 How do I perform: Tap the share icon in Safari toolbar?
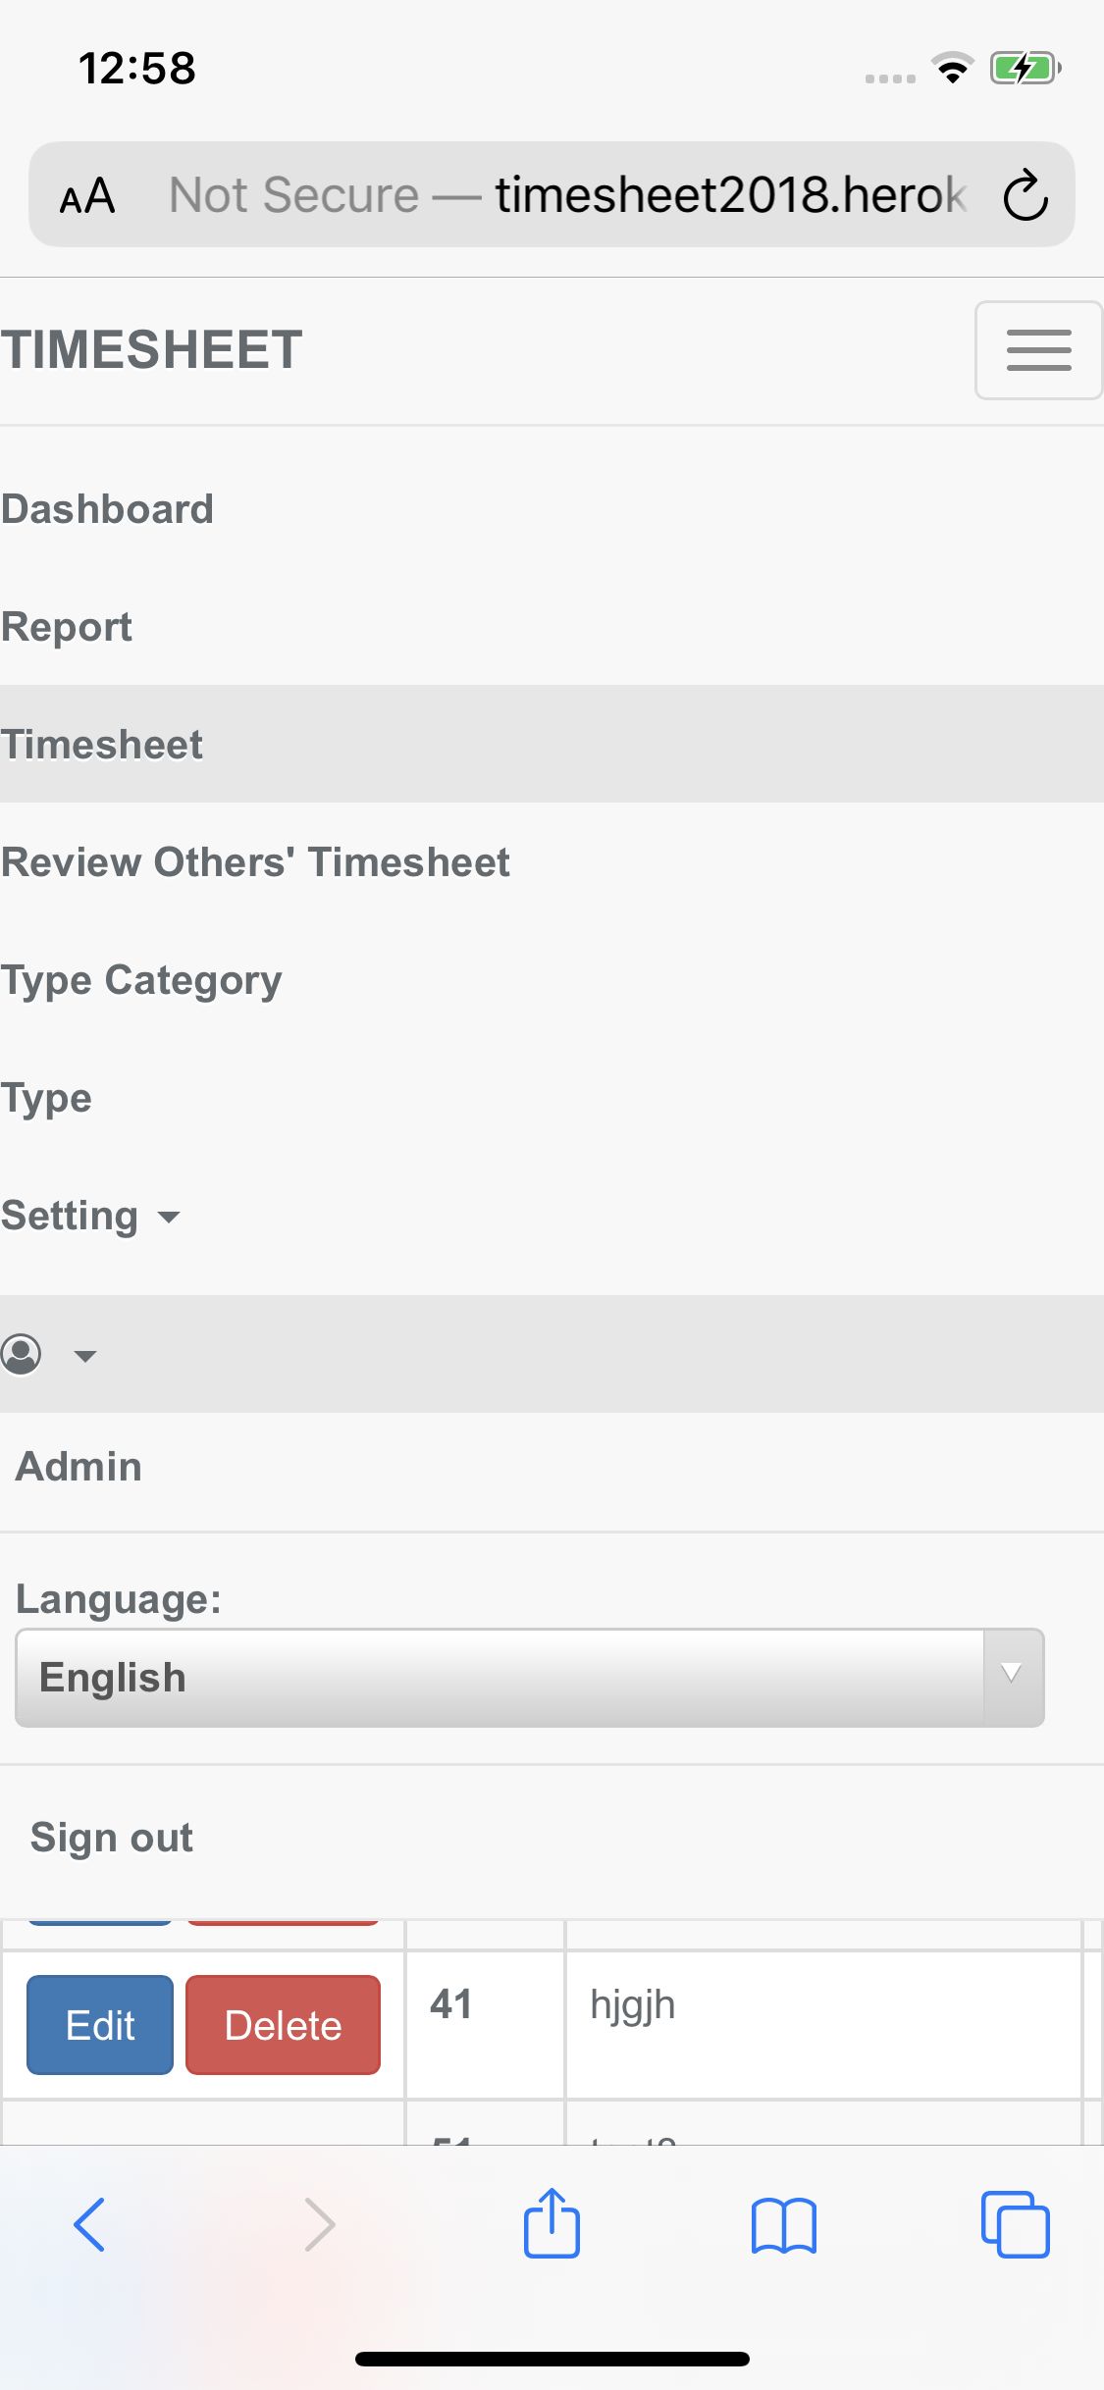552,2224
